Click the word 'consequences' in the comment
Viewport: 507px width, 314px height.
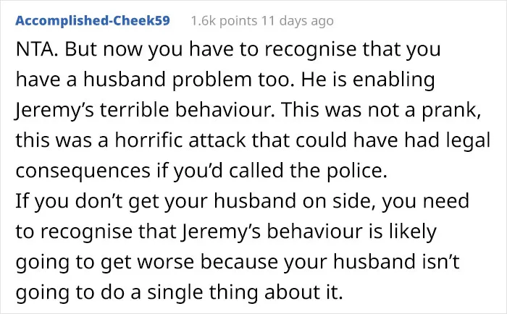click(x=83, y=171)
